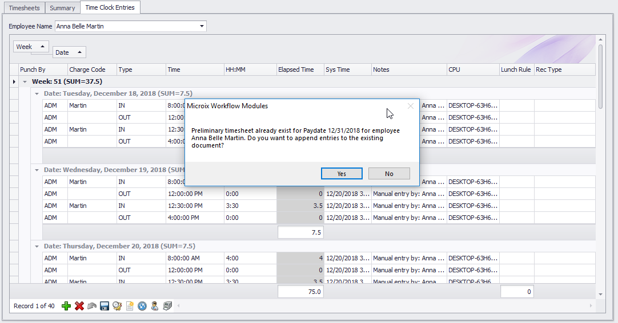Click the print icon in bottom toolbar
618x323 pixels.
click(x=167, y=306)
